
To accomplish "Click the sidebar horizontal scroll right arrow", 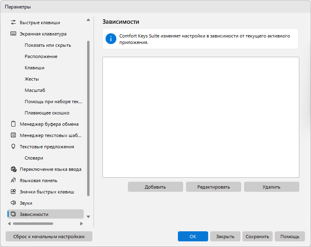I will tap(81, 224).
